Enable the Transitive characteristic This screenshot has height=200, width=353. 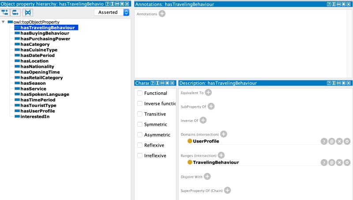coord(140,114)
